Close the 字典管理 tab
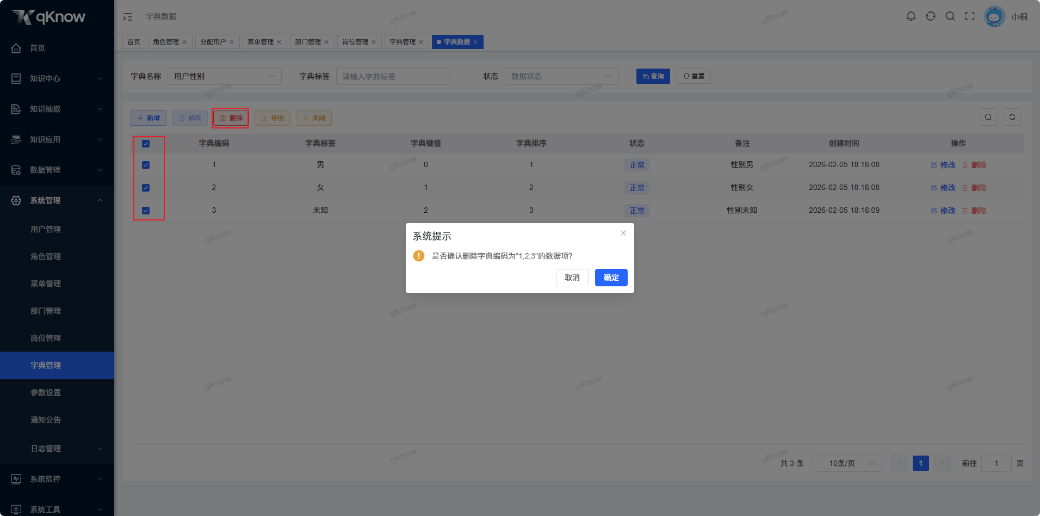Viewport: 1040px width, 516px height. coord(421,42)
